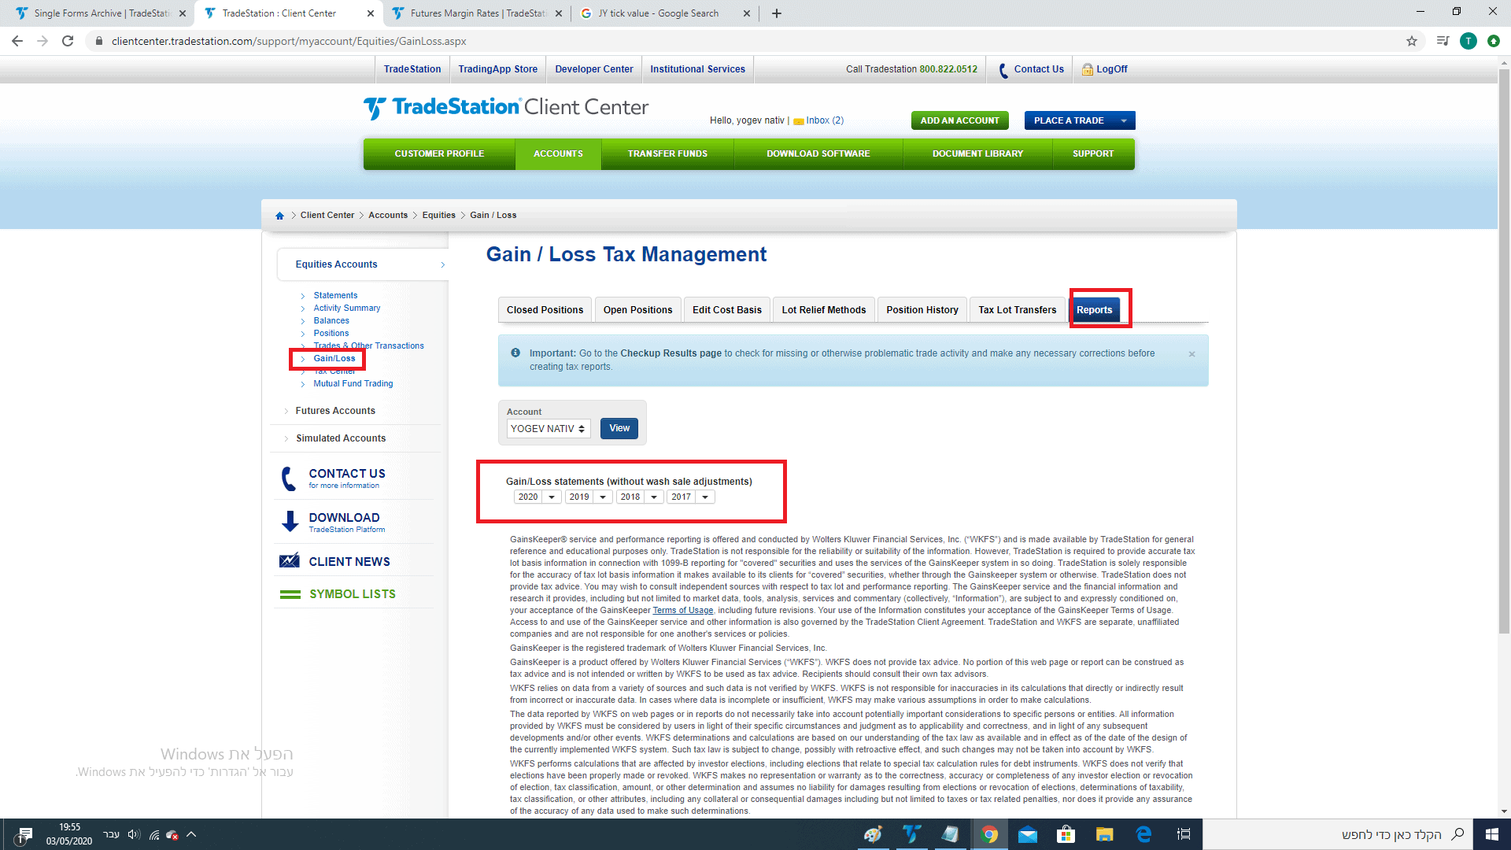Open the Terms of Usage link
Image resolution: width=1511 pixels, height=850 pixels.
click(x=682, y=611)
